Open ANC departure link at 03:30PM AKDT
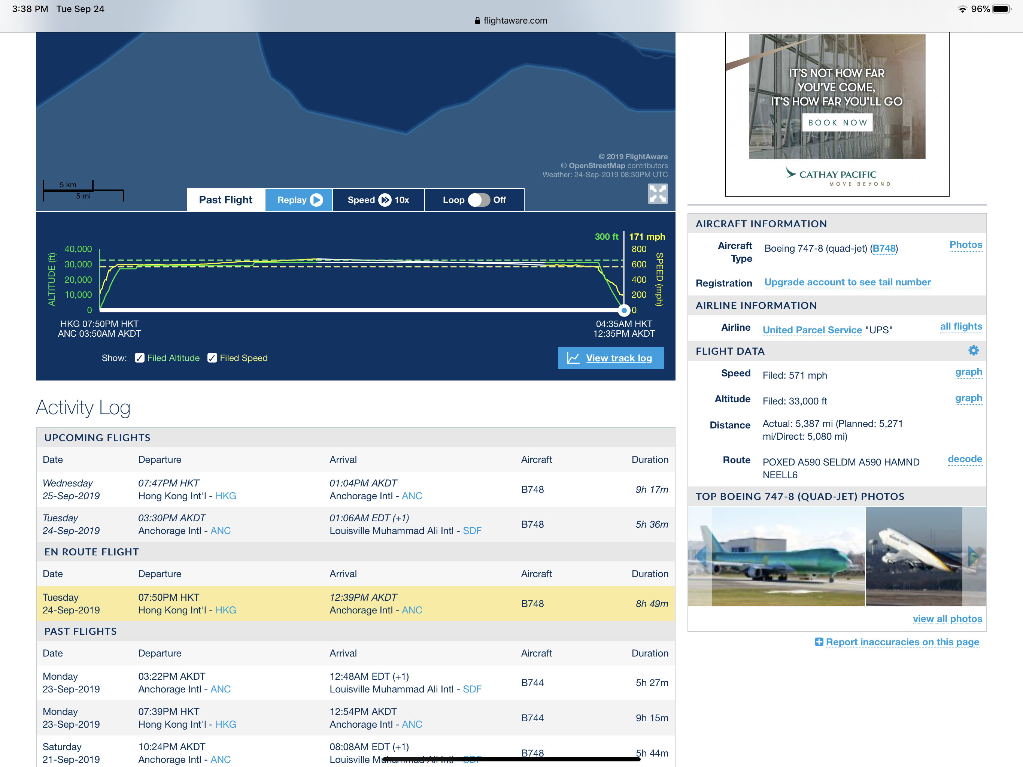This screenshot has height=767, width=1023. tap(220, 531)
